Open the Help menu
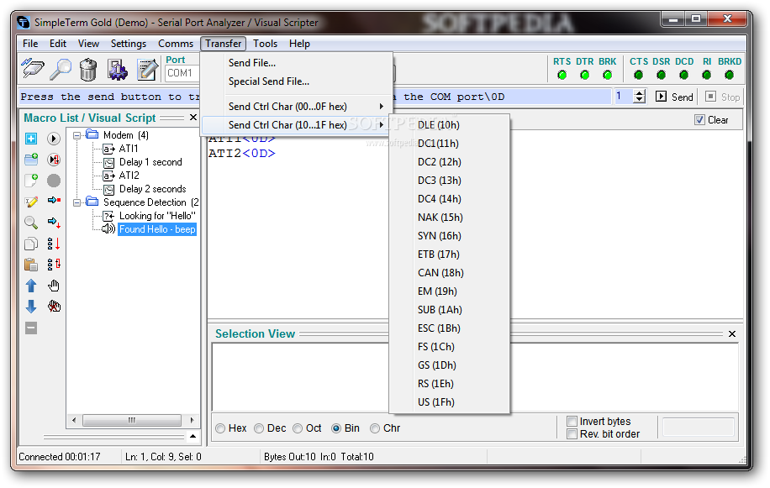 (x=299, y=44)
